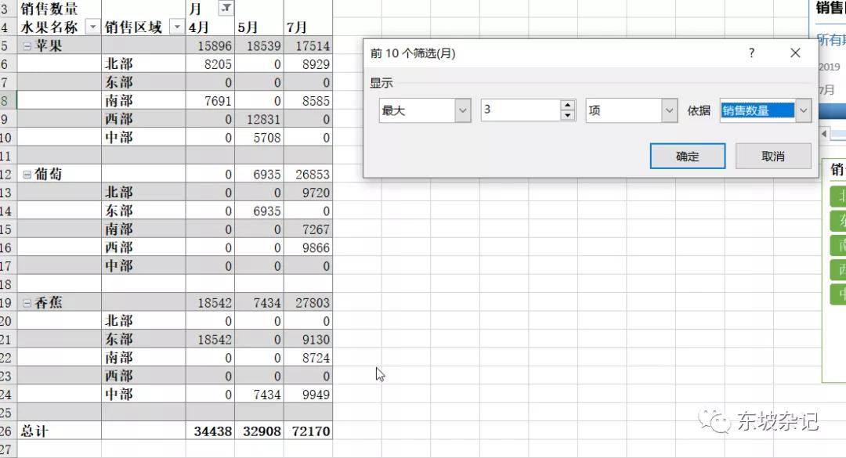Collapse the 苹果 group

(27, 46)
